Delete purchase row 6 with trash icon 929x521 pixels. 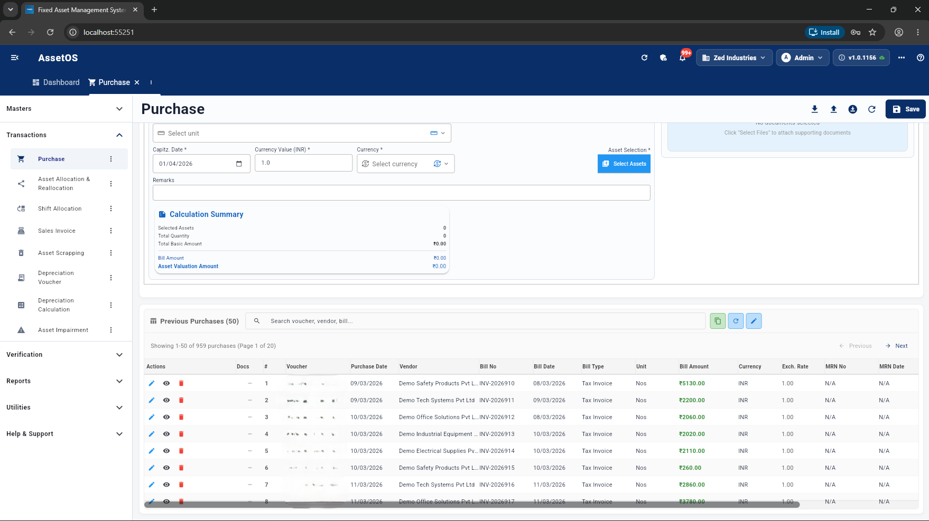tap(181, 468)
